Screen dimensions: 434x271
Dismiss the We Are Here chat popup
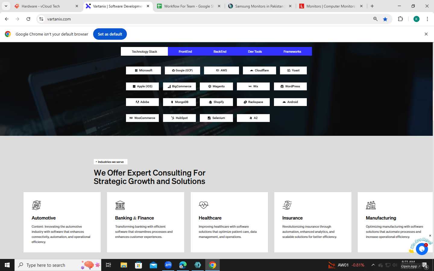pos(430,235)
